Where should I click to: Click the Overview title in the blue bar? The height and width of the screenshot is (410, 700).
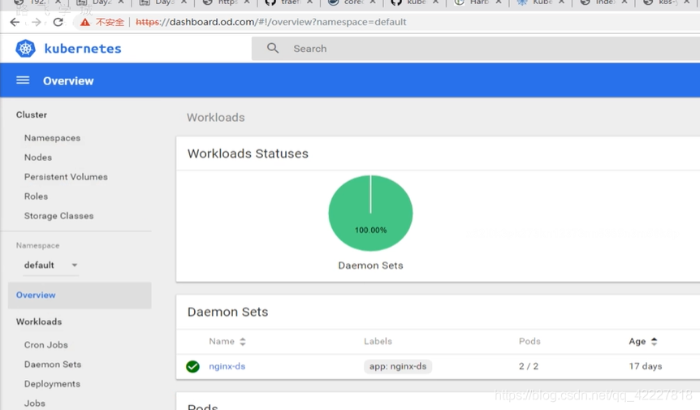point(68,80)
